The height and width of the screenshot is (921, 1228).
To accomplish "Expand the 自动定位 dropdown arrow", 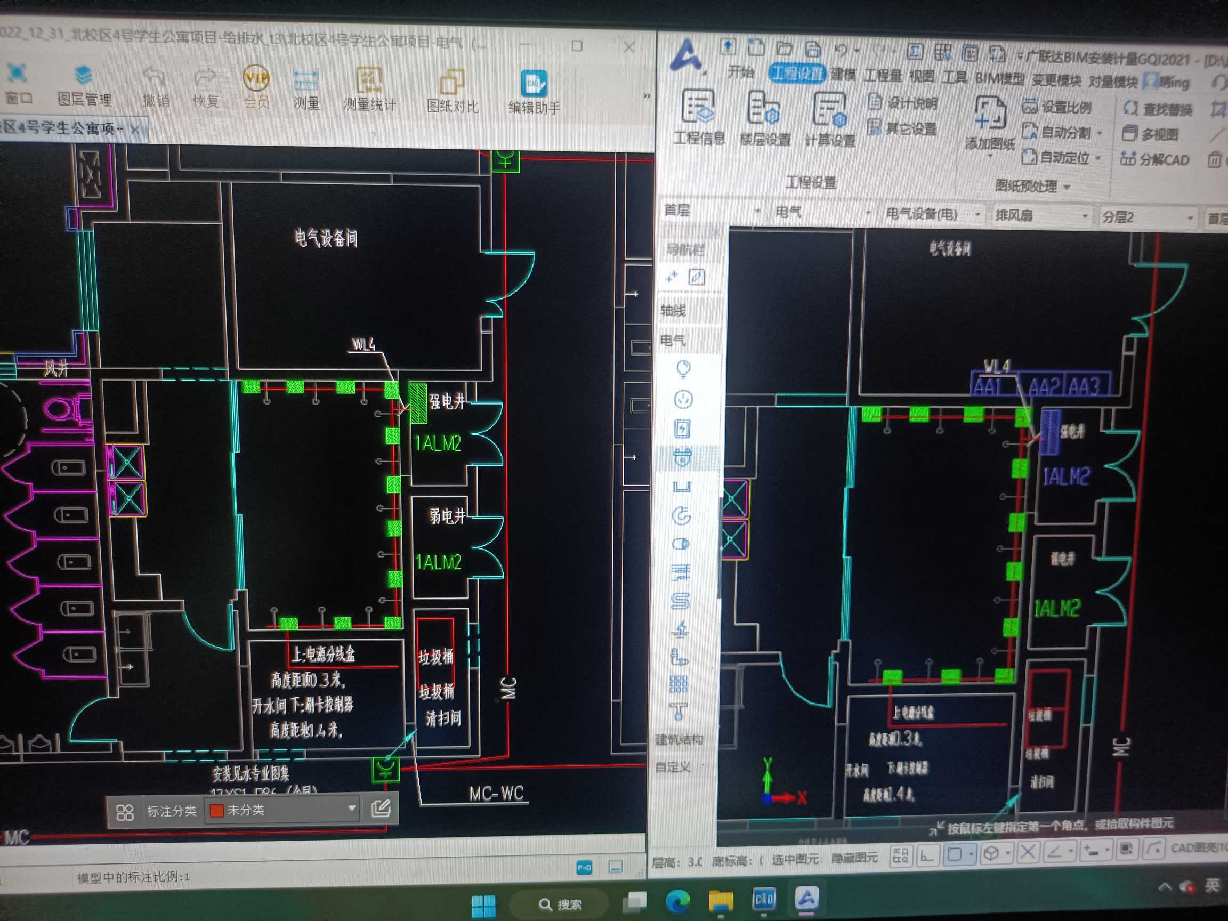I will [x=1098, y=159].
